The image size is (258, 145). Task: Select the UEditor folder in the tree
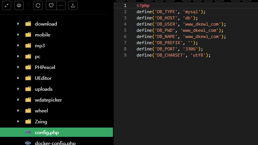(x=43, y=78)
